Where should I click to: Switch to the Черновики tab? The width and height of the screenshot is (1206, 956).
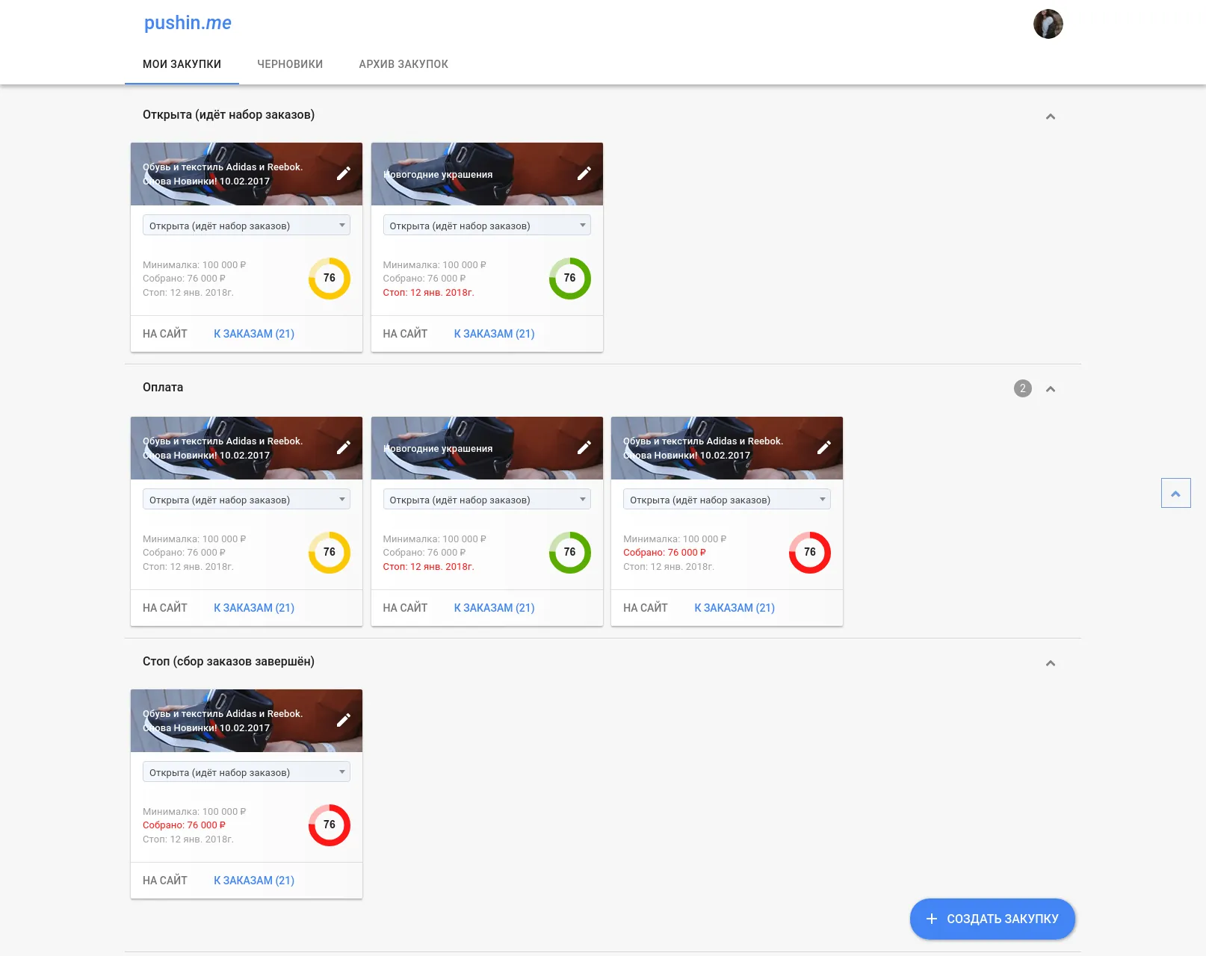click(290, 64)
